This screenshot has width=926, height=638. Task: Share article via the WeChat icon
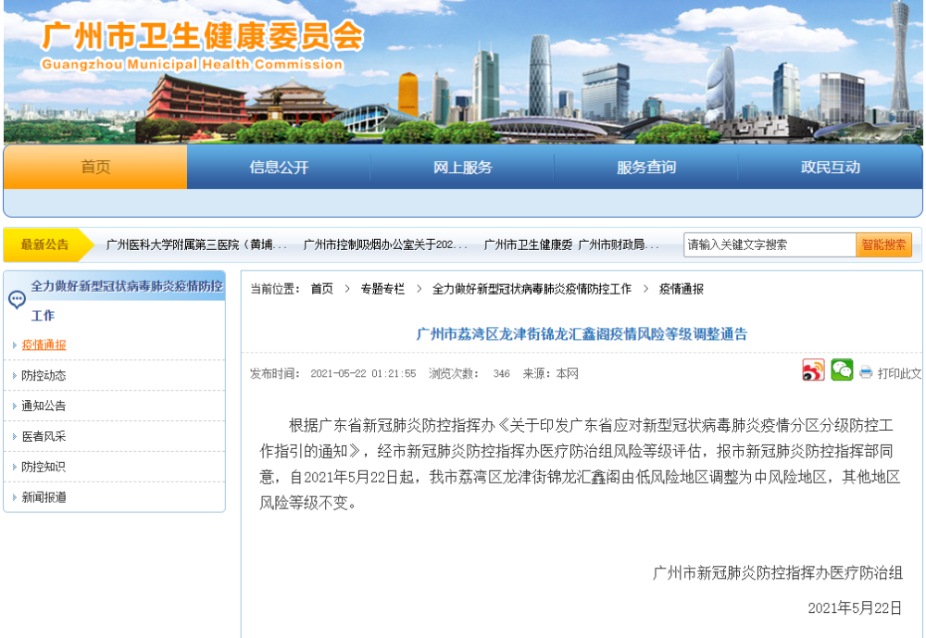842,370
